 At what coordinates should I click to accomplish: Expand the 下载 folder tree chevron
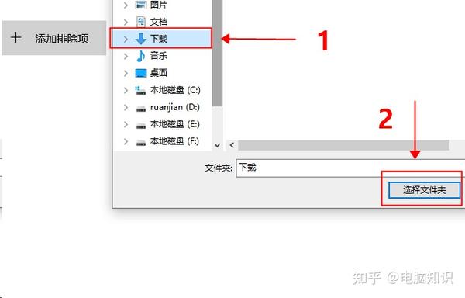coord(126,39)
